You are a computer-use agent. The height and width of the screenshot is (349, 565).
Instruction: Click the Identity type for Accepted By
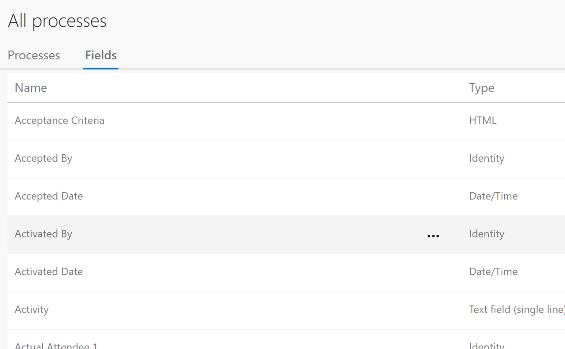(487, 158)
